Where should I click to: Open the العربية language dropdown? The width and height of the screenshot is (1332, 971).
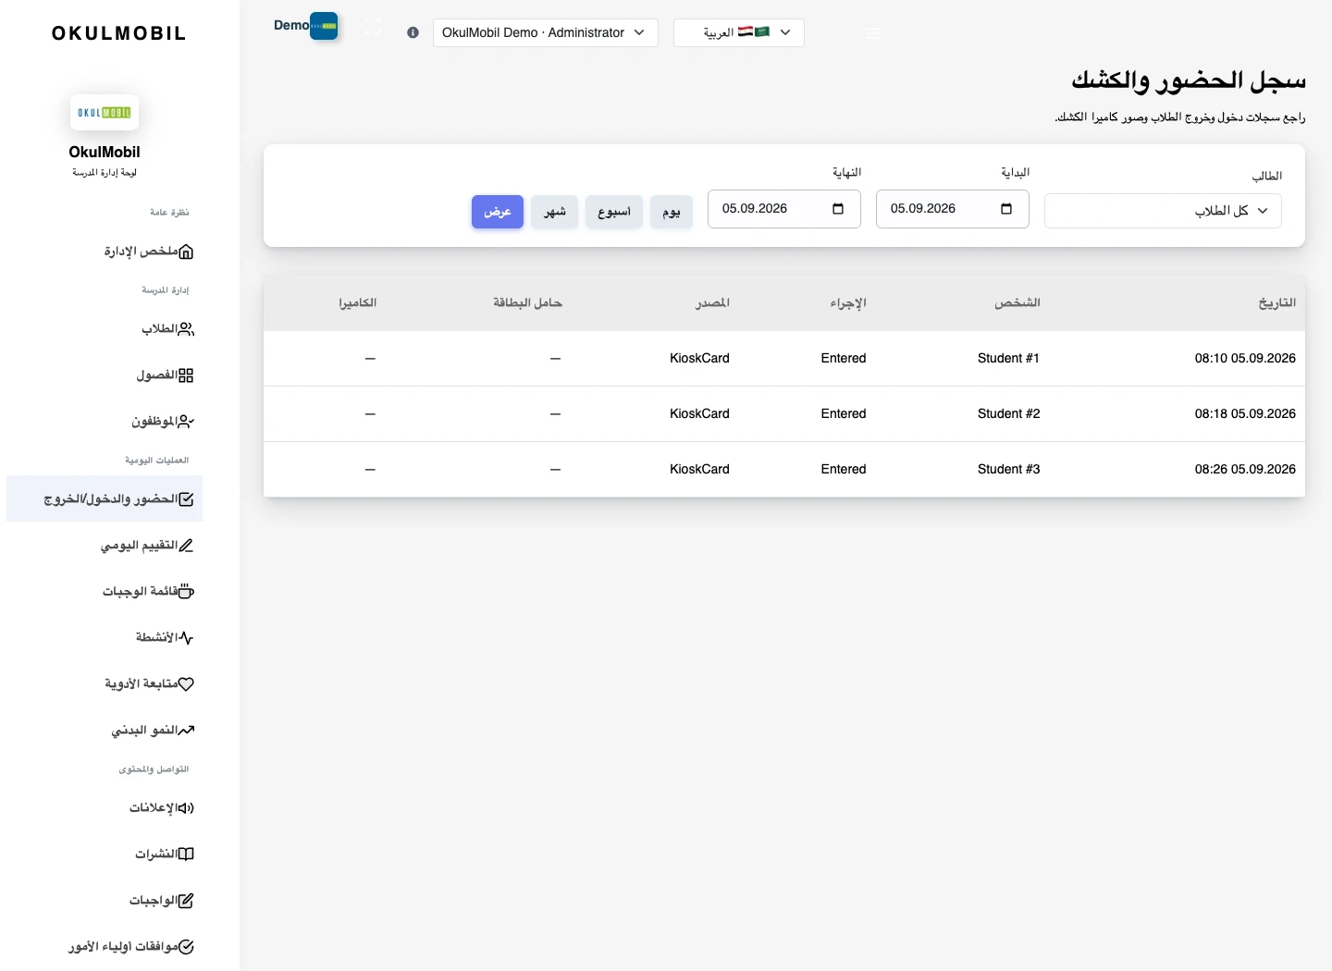tap(739, 32)
